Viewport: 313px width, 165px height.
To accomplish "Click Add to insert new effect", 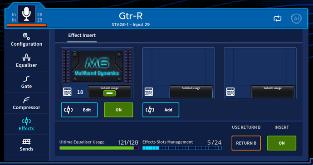I will [161, 110].
